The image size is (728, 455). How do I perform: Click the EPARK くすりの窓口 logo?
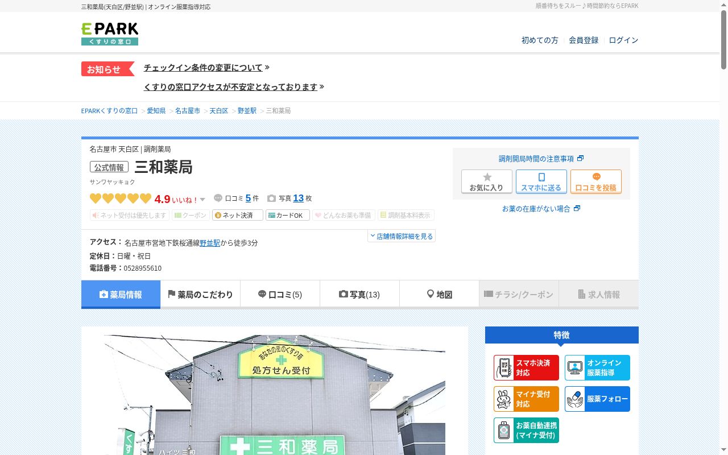click(x=110, y=34)
